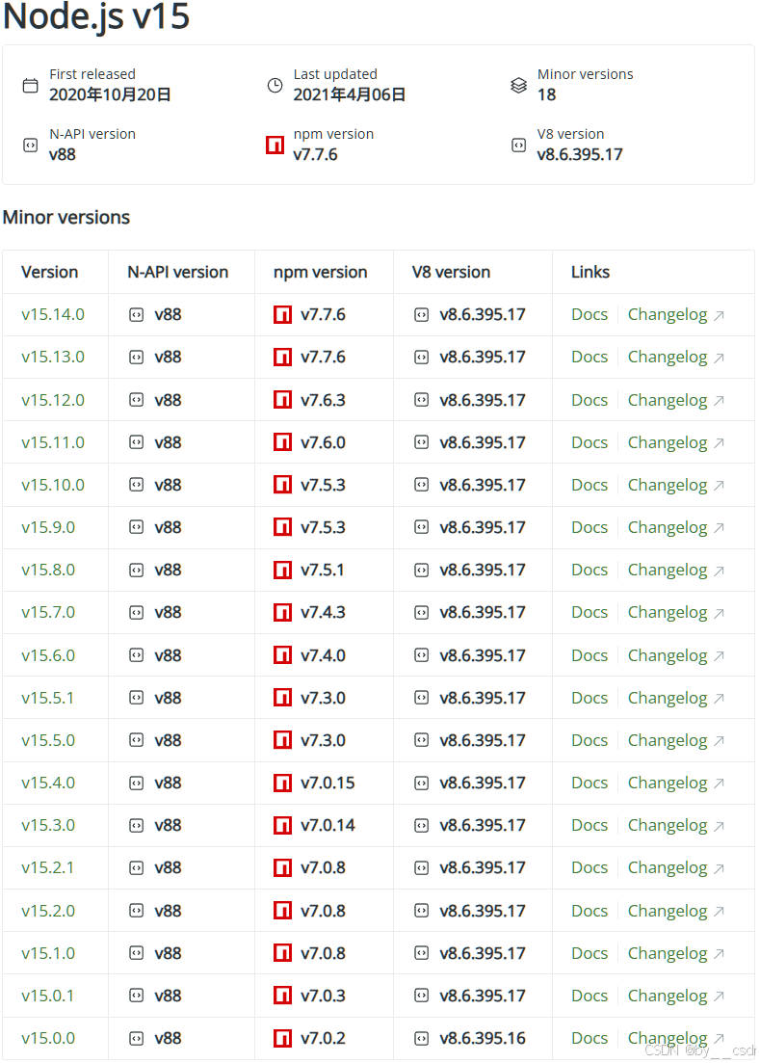Screen dimensions: 760x1063
Task: Click npm icon in v15.4.0 row
Action: pyautogui.click(x=282, y=783)
